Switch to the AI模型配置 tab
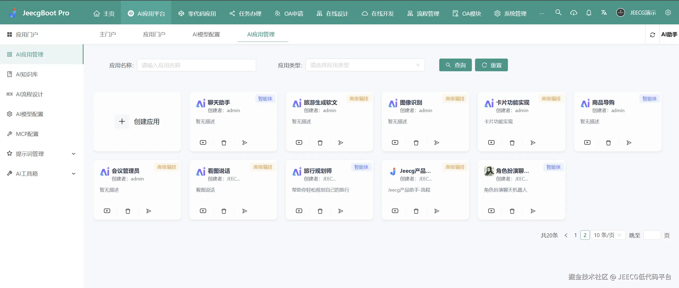Screen dimensions: 679x288 pos(206,34)
